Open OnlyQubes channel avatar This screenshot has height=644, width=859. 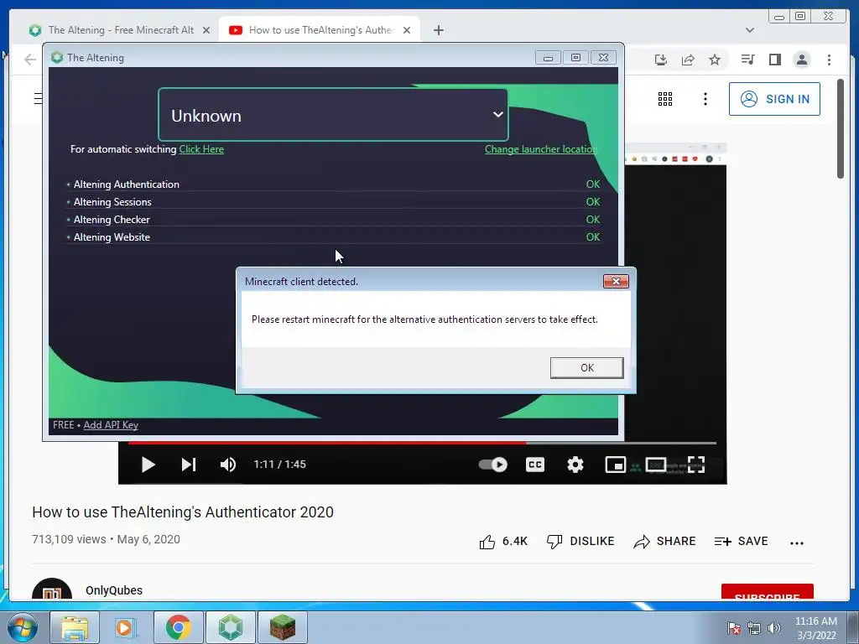[x=52, y=589]
